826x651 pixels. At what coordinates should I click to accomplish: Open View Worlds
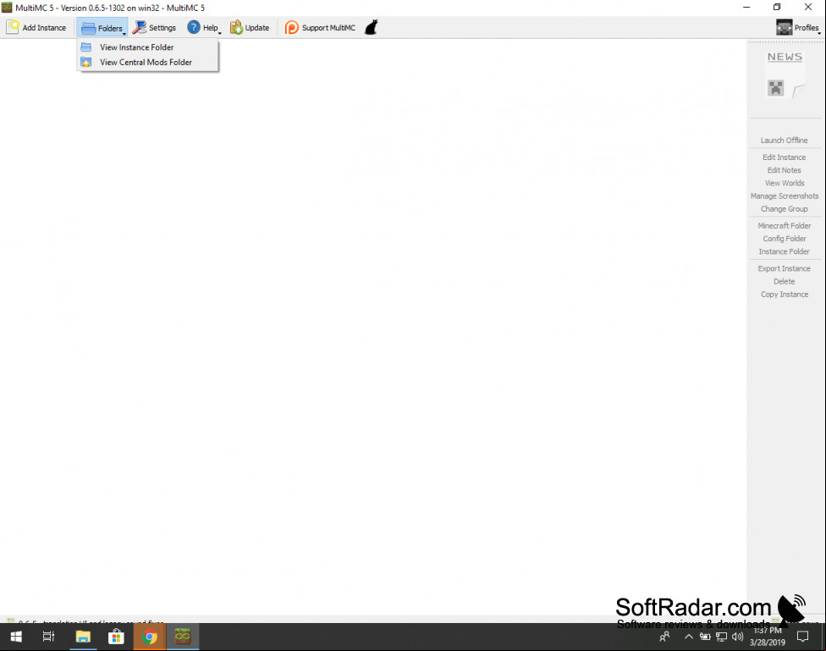pyautogui.click(x=785, y=183)
